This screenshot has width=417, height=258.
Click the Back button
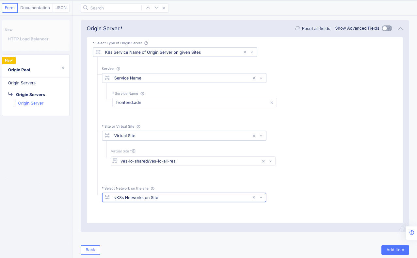coord(90,250)
